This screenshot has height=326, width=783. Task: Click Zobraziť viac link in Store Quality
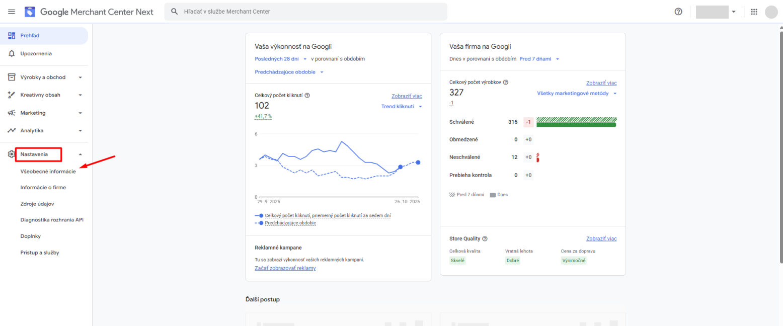(x=601, y=238)
